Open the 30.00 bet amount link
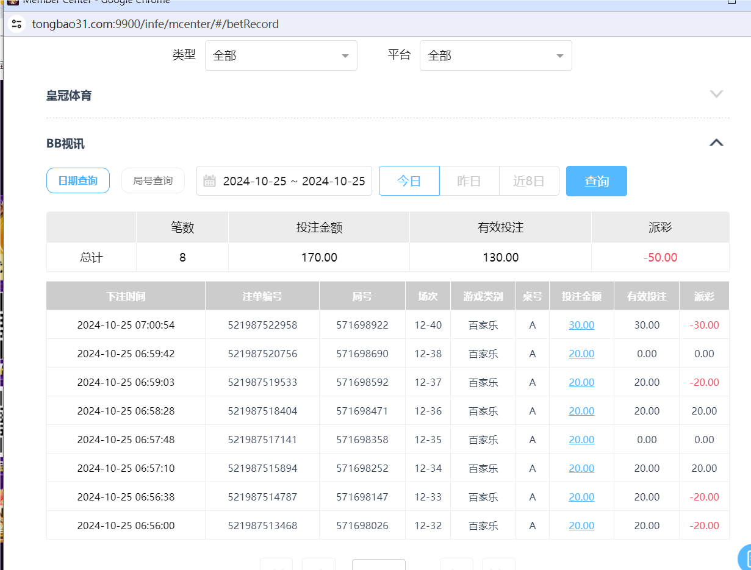751x570 pixels. [x=581, y=325]
